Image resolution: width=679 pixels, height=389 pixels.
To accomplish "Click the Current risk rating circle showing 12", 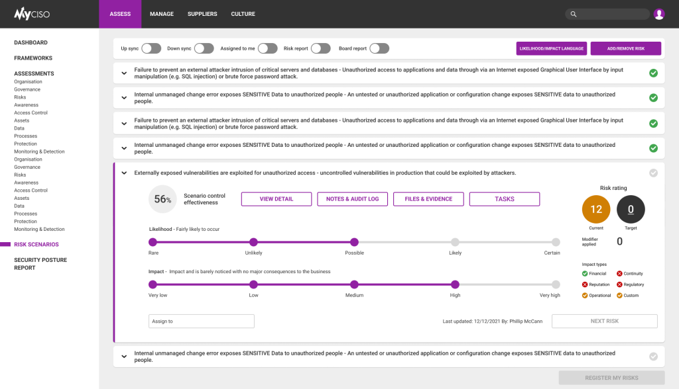I will pyautogui.click(x=595, y=210).
